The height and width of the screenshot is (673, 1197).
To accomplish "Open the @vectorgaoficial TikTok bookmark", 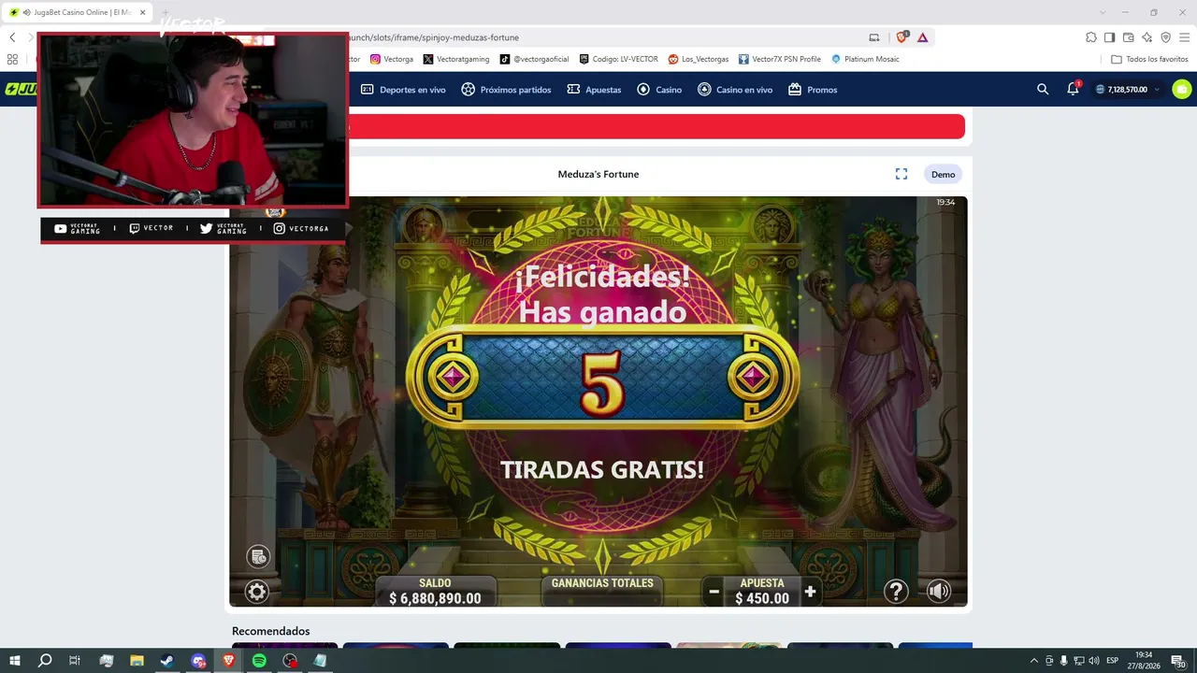I will pyautogui.click(x=534, y=59).
